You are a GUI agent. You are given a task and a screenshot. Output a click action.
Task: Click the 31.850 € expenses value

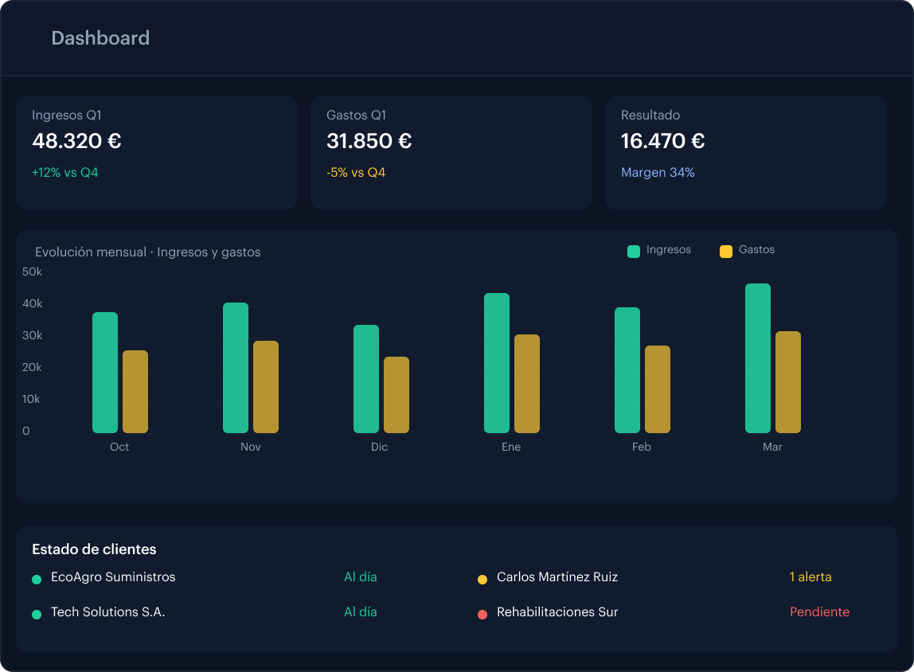pos(369,141)
